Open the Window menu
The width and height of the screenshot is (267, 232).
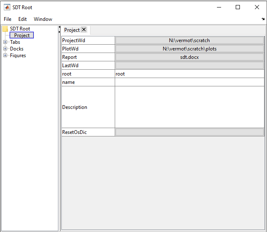click(43, 19)
